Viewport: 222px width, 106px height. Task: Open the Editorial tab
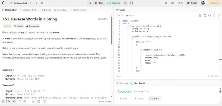pos(45,10)
